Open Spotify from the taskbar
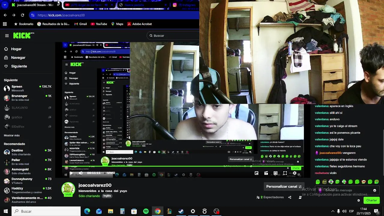Screen dimensions: 384x216 (146, 211)
